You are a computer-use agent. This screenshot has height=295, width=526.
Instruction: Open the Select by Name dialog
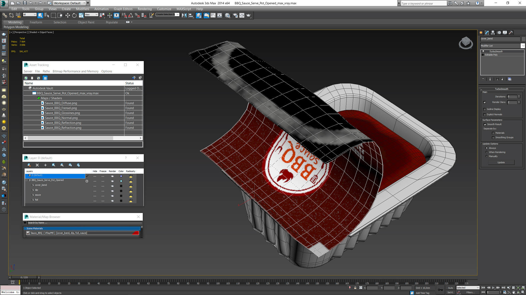(x=47, y=15)
